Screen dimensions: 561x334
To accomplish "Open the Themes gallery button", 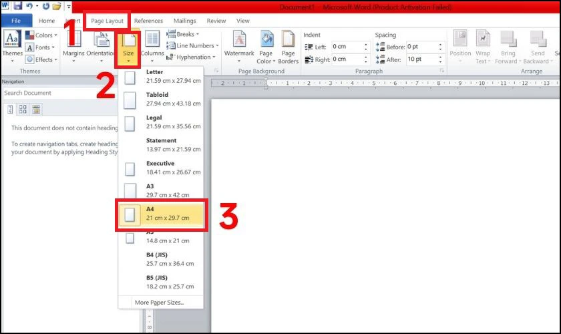I will click(12, 47).
